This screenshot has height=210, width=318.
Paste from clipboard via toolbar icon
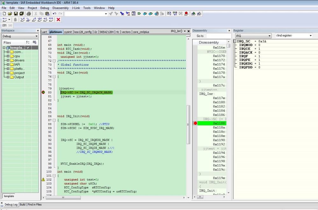(47, 14)
